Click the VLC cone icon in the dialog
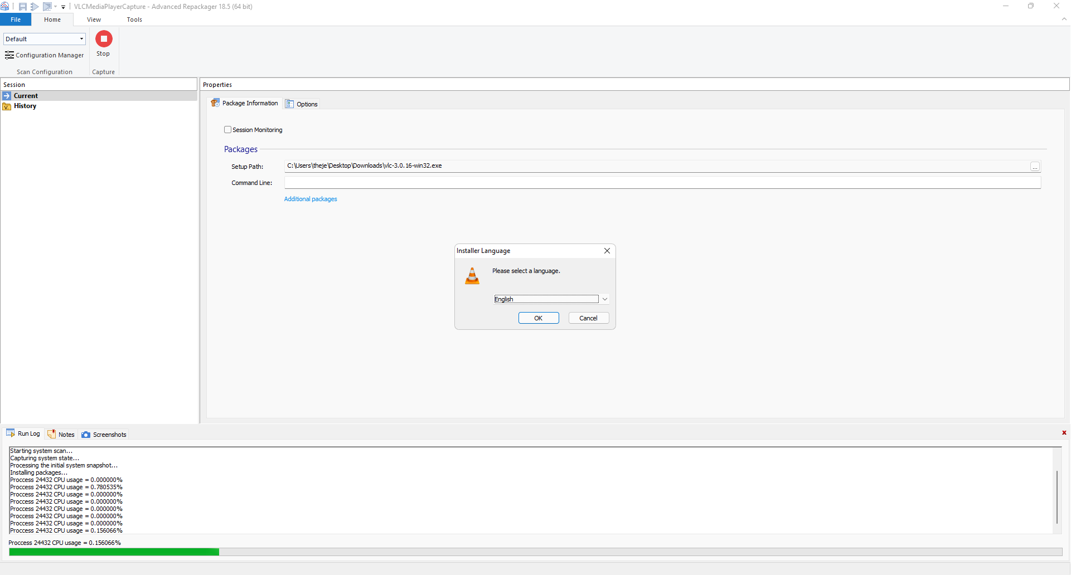The height and width of the screenshot is (575, 1071). (472, 275)
